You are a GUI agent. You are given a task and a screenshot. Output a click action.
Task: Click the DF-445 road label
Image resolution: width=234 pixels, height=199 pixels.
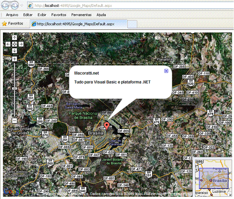(47, 106)
